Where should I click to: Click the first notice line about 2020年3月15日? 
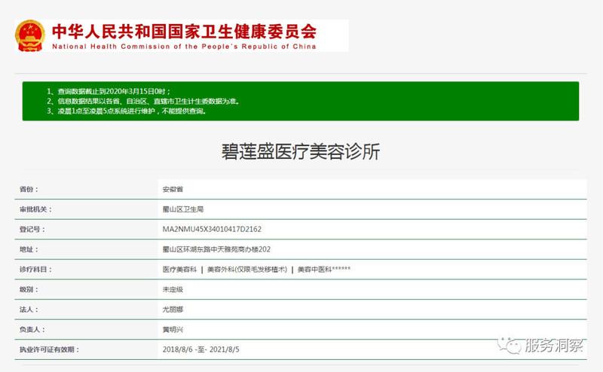114,91
